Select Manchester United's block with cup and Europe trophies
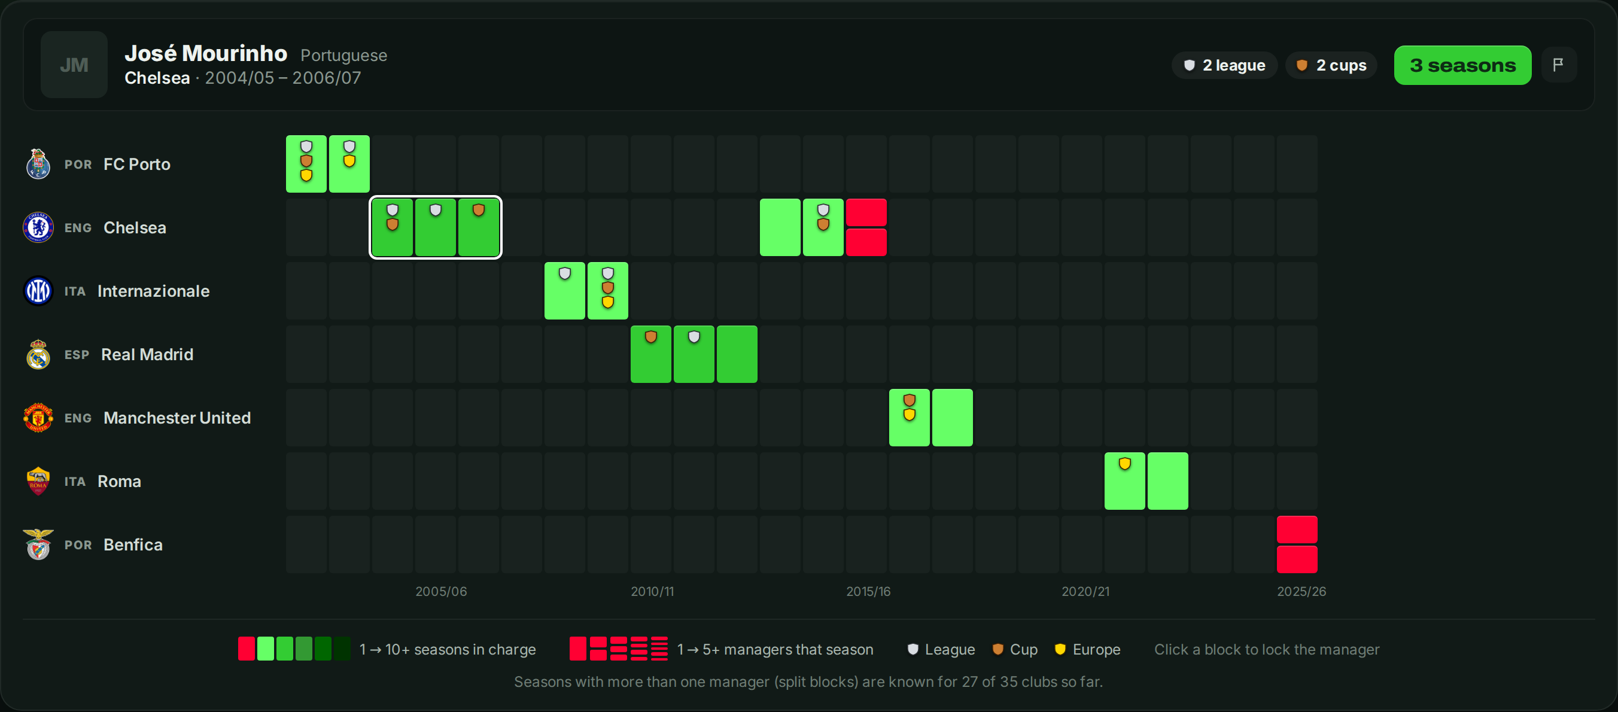The height and width of the screenshot is (712, 1618). [x=910, y=418]
